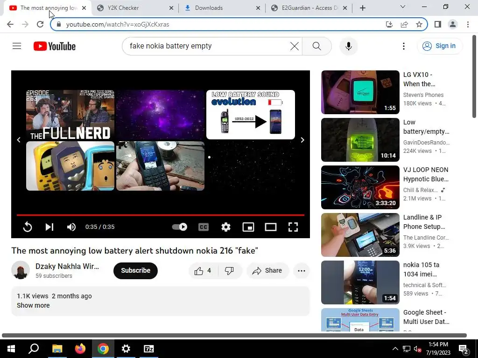Share this page icon in address bar

[x=404, y=24]
